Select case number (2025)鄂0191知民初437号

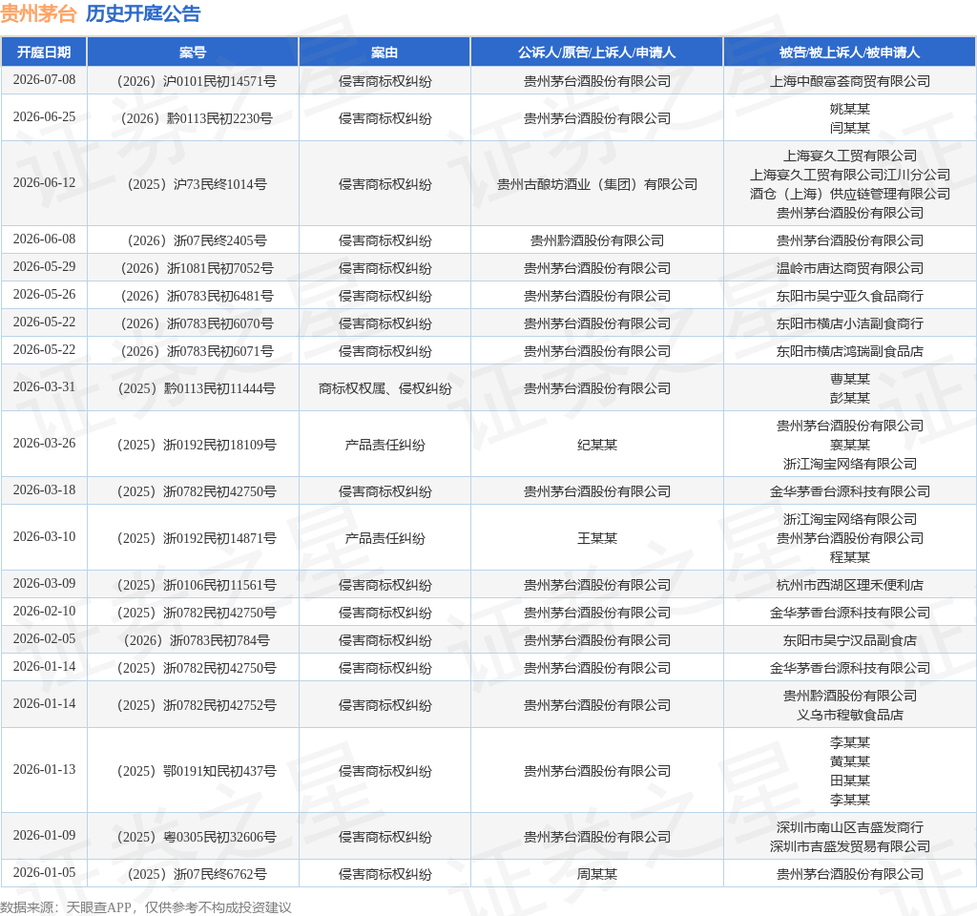point(197,771)
